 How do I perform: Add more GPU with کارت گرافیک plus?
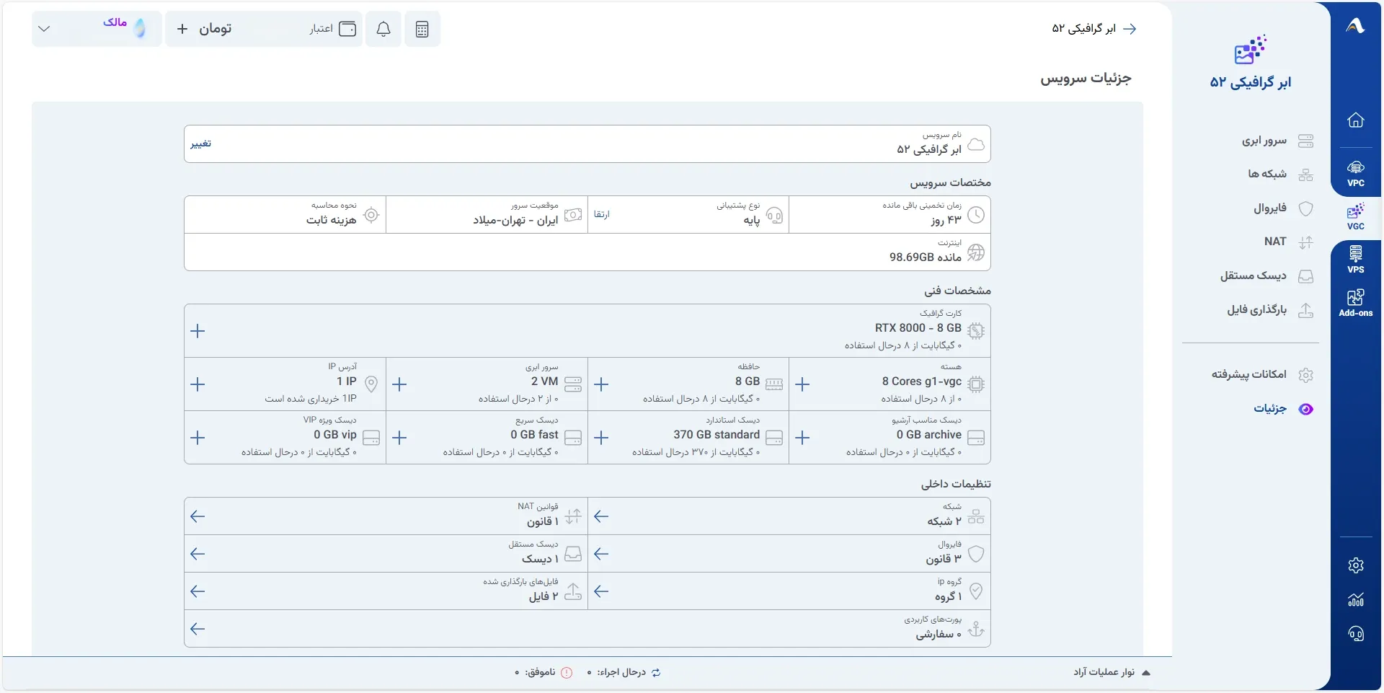[198, 331]
